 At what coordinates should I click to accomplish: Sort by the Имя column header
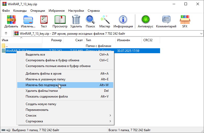(x=21, y=40)
